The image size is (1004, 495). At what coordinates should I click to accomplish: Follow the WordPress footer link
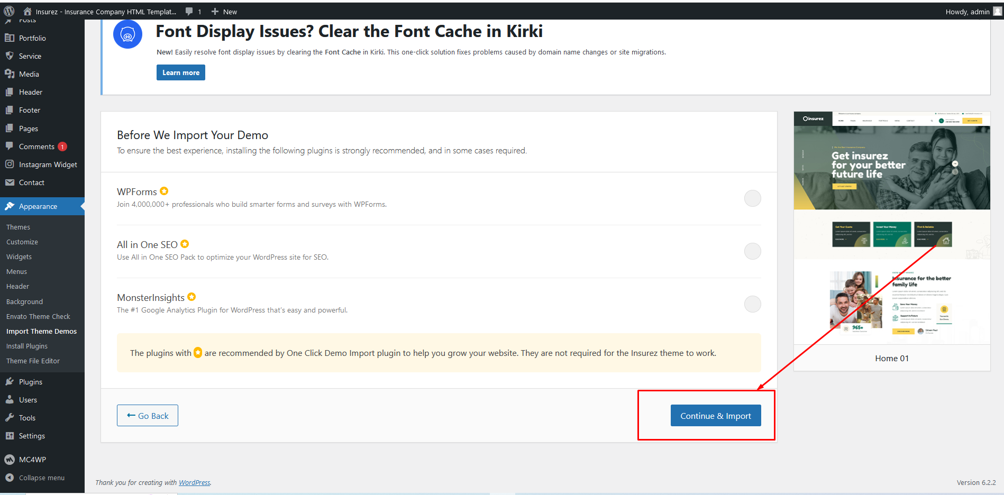click(x=194, y=482)
